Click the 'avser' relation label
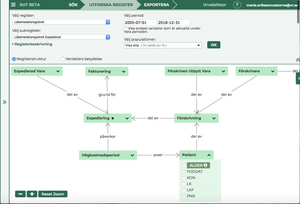This screenshot has width=300, height=204. pos(158,155)
